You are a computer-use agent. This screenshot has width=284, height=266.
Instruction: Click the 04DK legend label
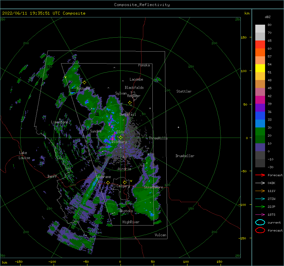click(271, 183)
